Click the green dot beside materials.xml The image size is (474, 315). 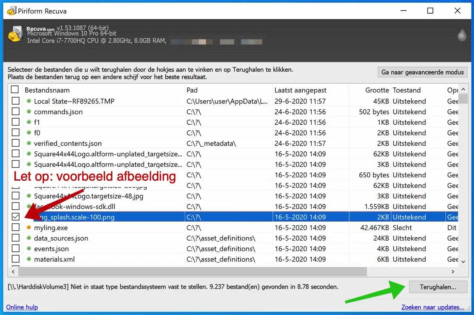click(29, 259)
